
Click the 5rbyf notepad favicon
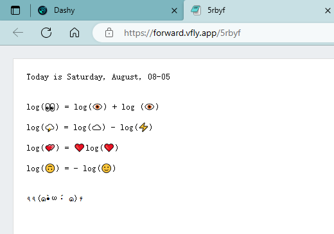click(x=196, y=10)
